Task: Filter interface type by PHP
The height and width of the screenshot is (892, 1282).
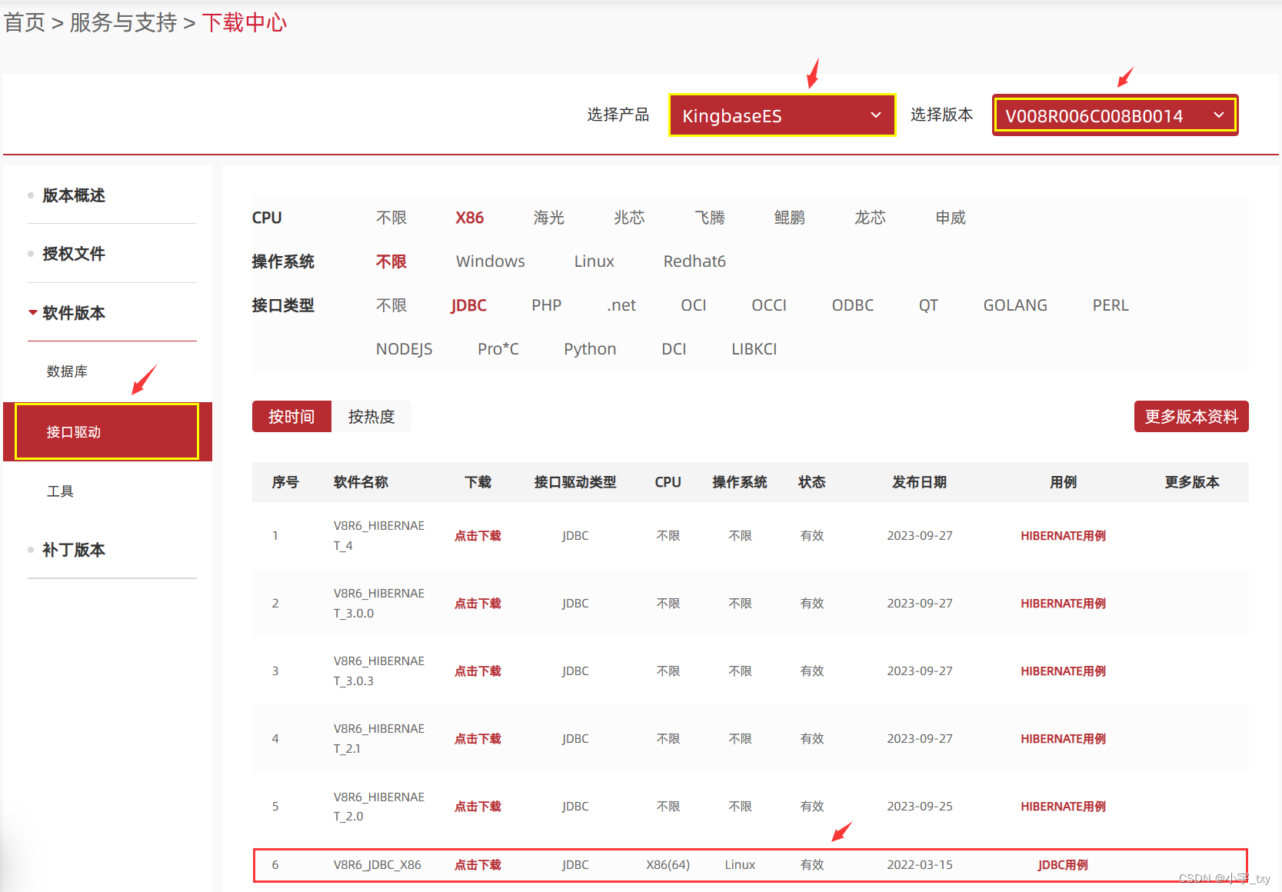Action: pyautogui.click(x=547, y=305)
